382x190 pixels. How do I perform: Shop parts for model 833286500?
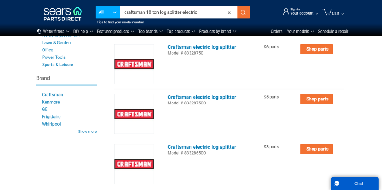tap(316, 149)
